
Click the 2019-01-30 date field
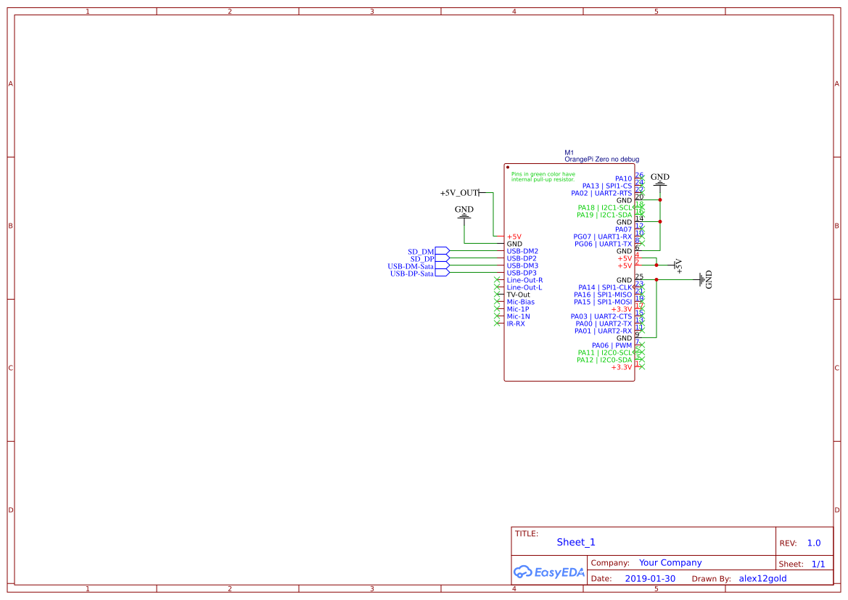point(651,578)
